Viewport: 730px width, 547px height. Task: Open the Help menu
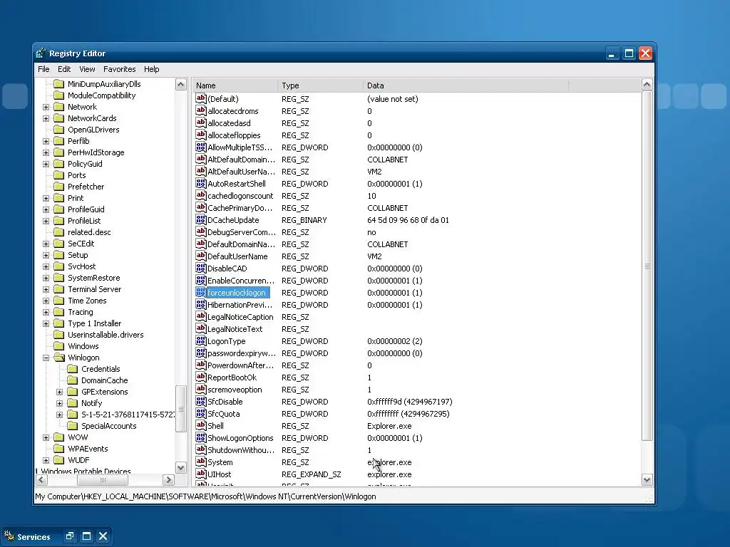pos(151,69)
